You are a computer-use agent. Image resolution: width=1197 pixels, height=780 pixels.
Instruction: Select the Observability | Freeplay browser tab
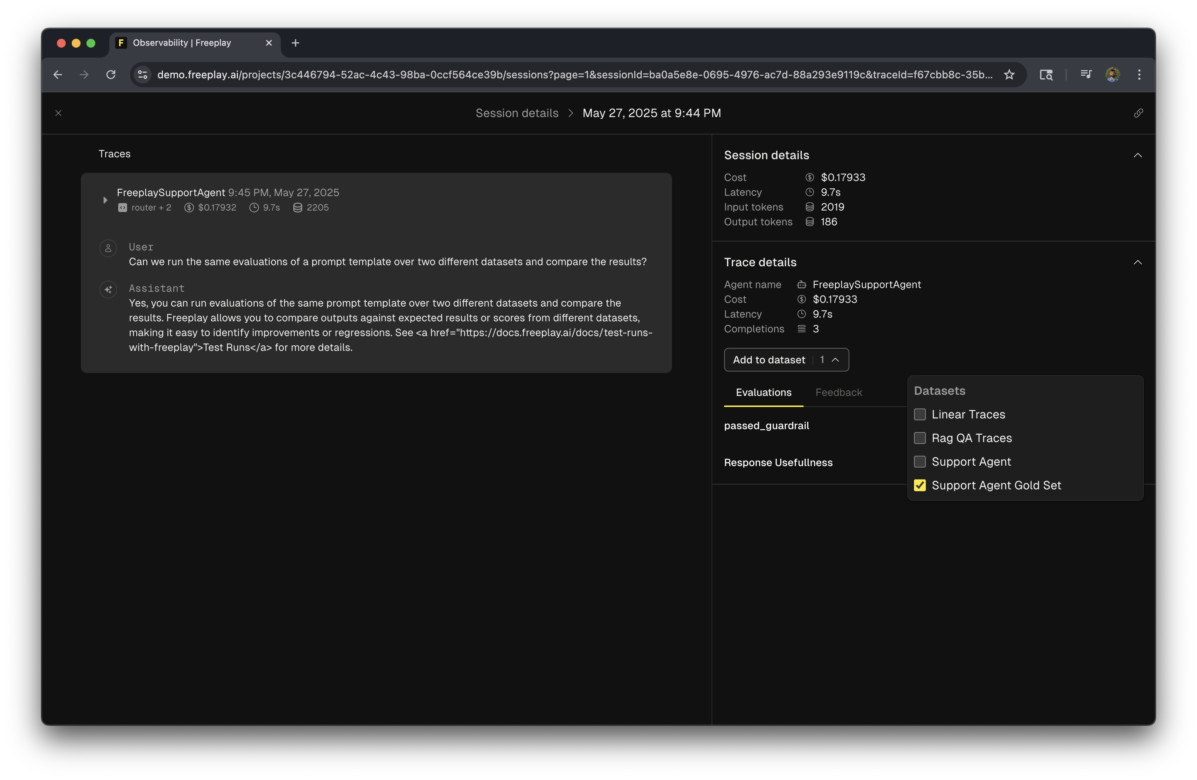[195, 43]
